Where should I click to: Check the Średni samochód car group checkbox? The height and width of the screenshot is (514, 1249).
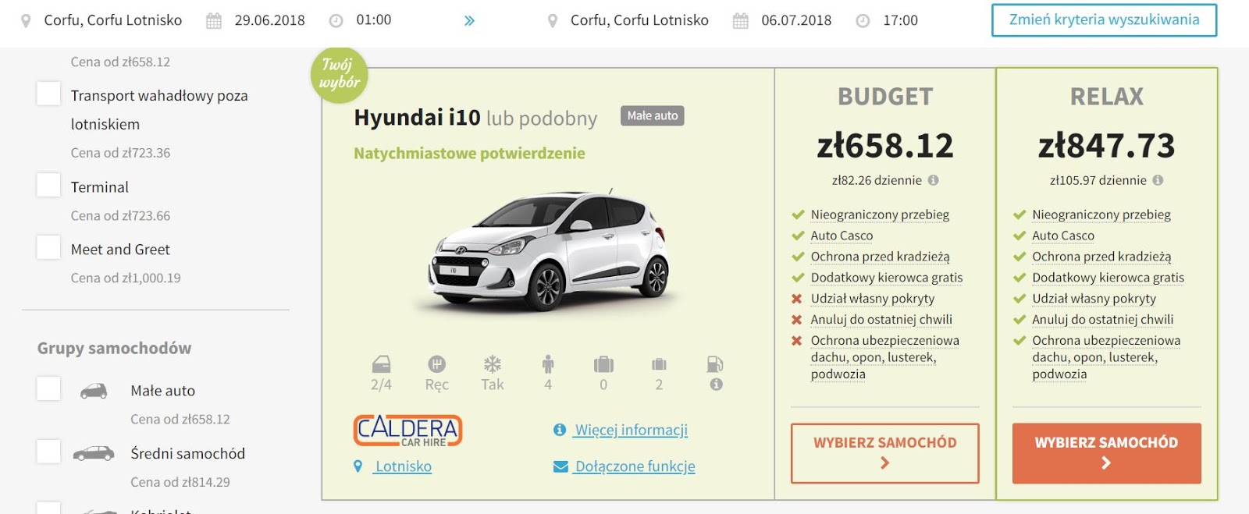(48, 451)
